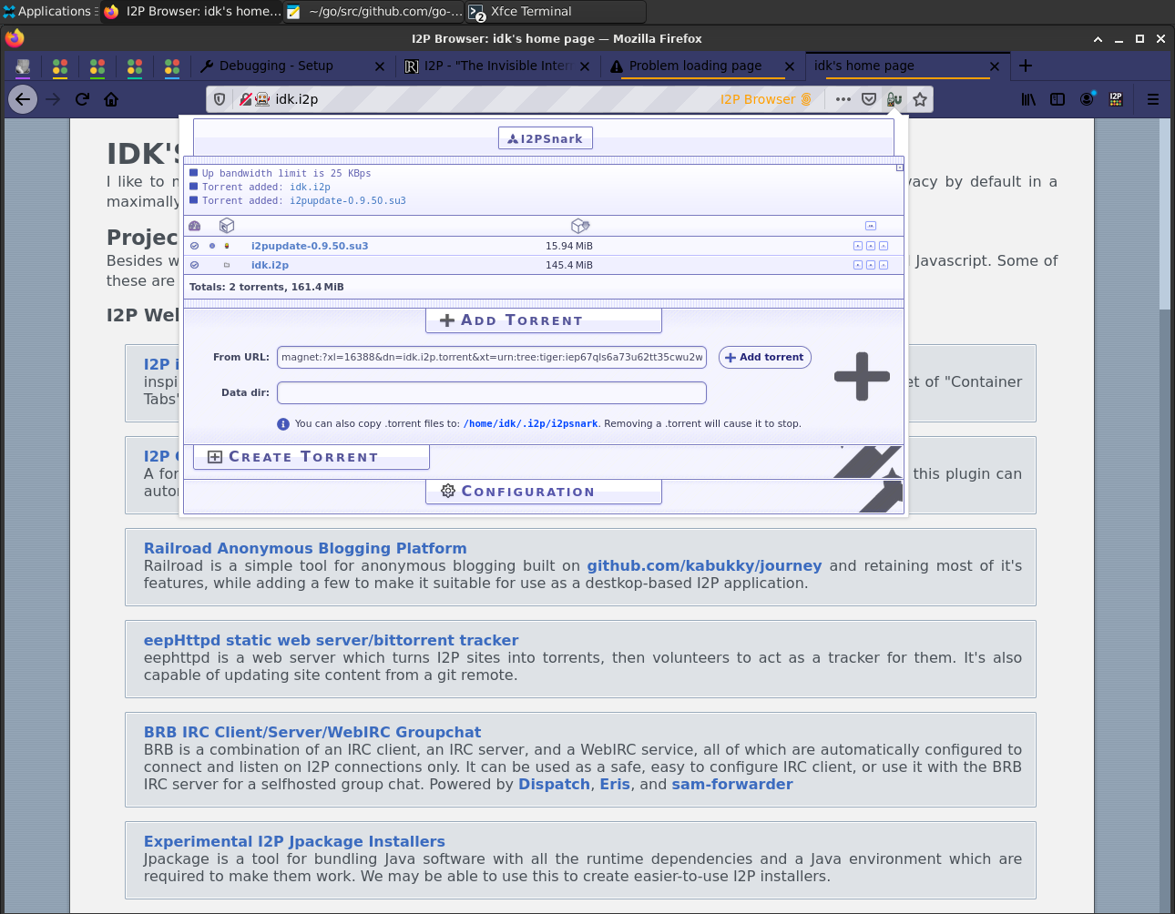Reload the current page
Image resolution: width=1175 pixels, height=914 pixels.
tap(82, 99)
